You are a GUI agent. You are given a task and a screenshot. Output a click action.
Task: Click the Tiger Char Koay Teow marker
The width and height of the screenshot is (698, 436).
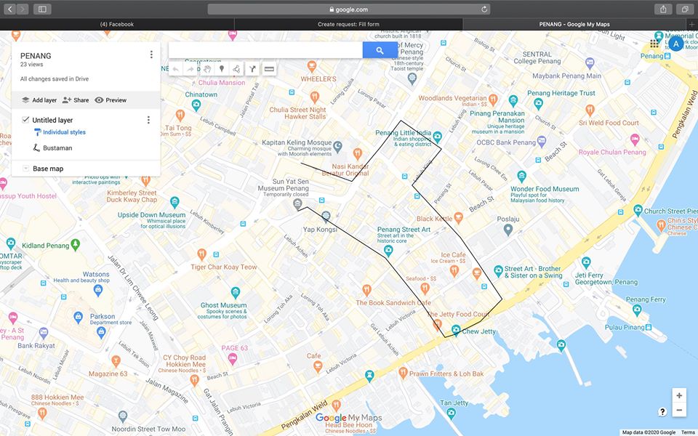tap(201, 254)
